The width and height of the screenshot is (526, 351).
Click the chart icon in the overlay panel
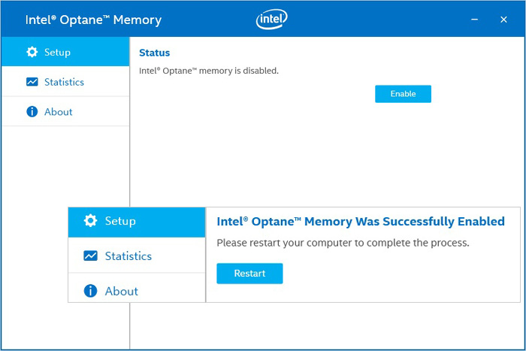(90, 256)
